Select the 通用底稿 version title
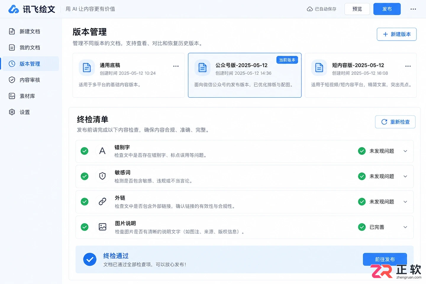 110,65
